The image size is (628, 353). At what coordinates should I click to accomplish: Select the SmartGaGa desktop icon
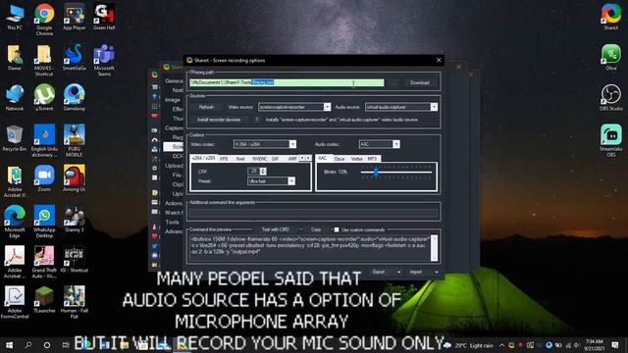(75, 57)
